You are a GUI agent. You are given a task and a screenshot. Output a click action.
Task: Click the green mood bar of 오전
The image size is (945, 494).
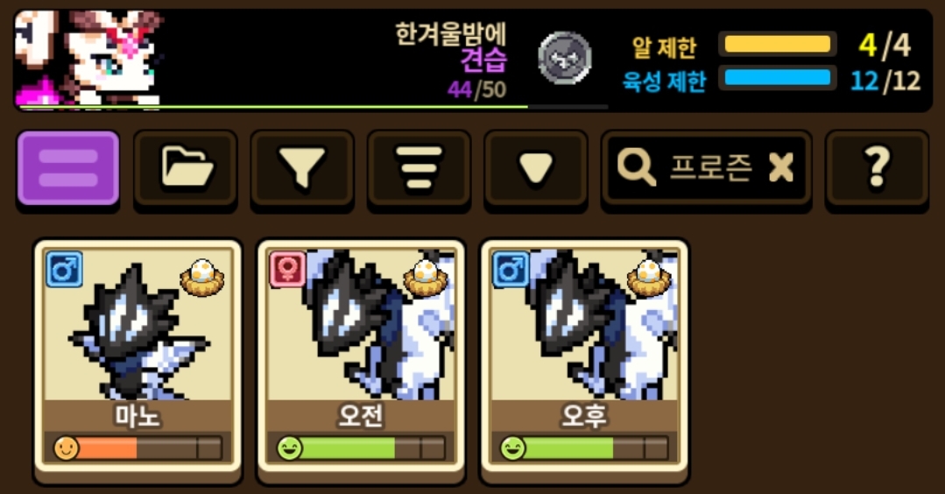pos(361,448)
